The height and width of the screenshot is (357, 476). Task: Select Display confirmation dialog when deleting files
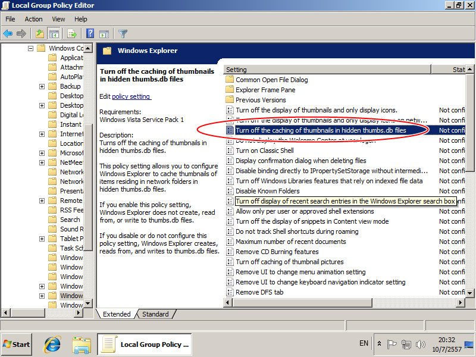coord(301,161)
